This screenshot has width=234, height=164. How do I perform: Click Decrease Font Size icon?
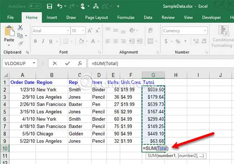point(98,31)
